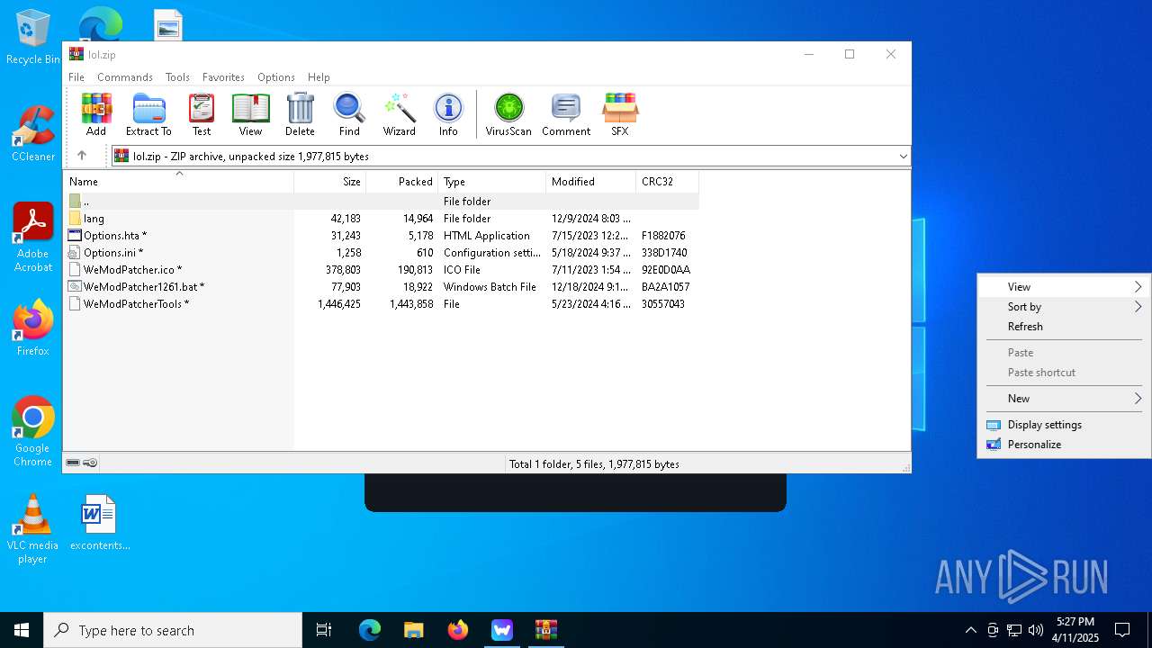Click the Delete trash can icon

coord(300,114)
